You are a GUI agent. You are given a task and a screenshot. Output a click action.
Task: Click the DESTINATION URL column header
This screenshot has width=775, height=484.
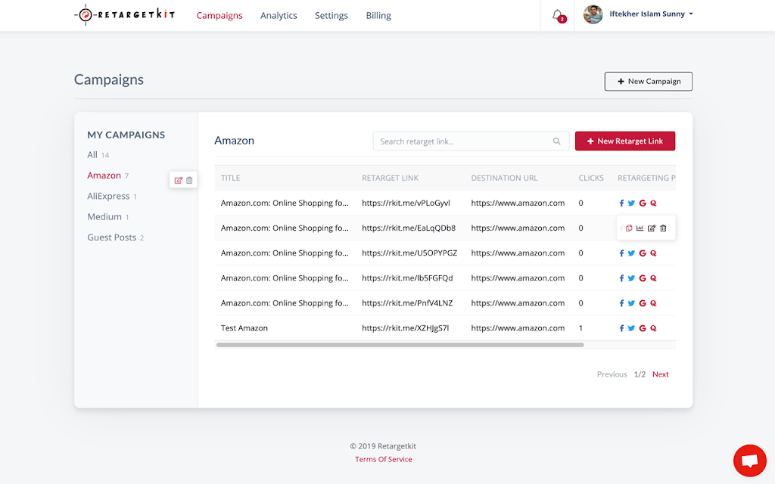pyautogui.click(x=504, y=178)
